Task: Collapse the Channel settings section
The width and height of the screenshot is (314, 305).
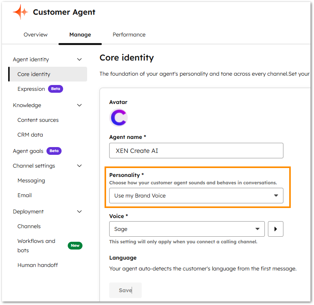Action: [79, 166]
